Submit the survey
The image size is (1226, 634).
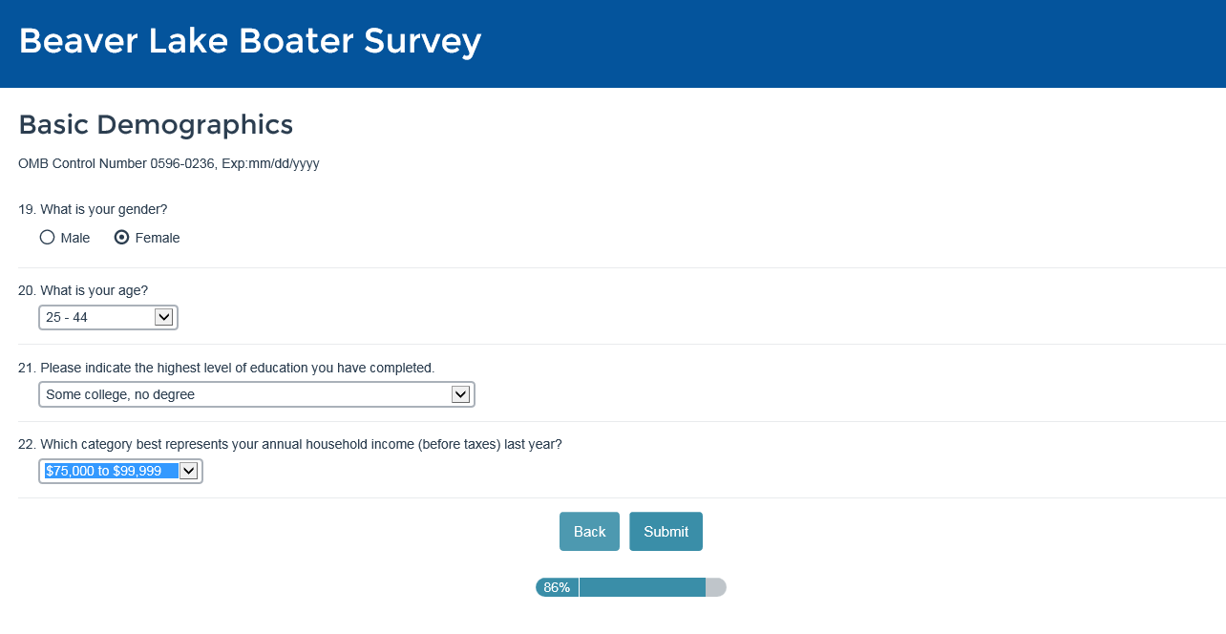pyautogui.click(x=666, y=532)
